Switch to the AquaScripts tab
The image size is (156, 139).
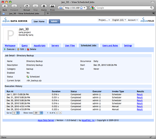[x=39, y=45]
